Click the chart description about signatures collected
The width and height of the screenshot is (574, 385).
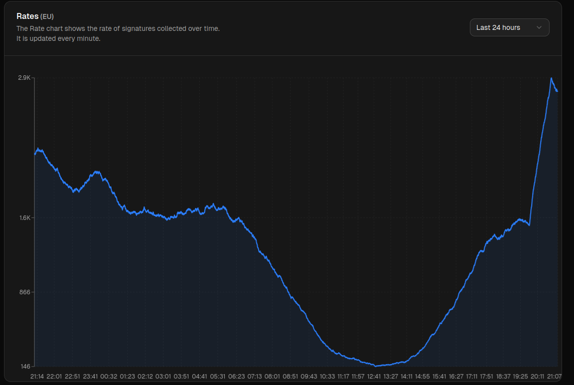coord(118,28)
